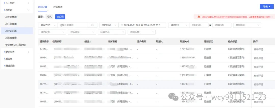Screen dimensions: 275x108
Task: Click call number cell 16954
Action: coord(44,58)
